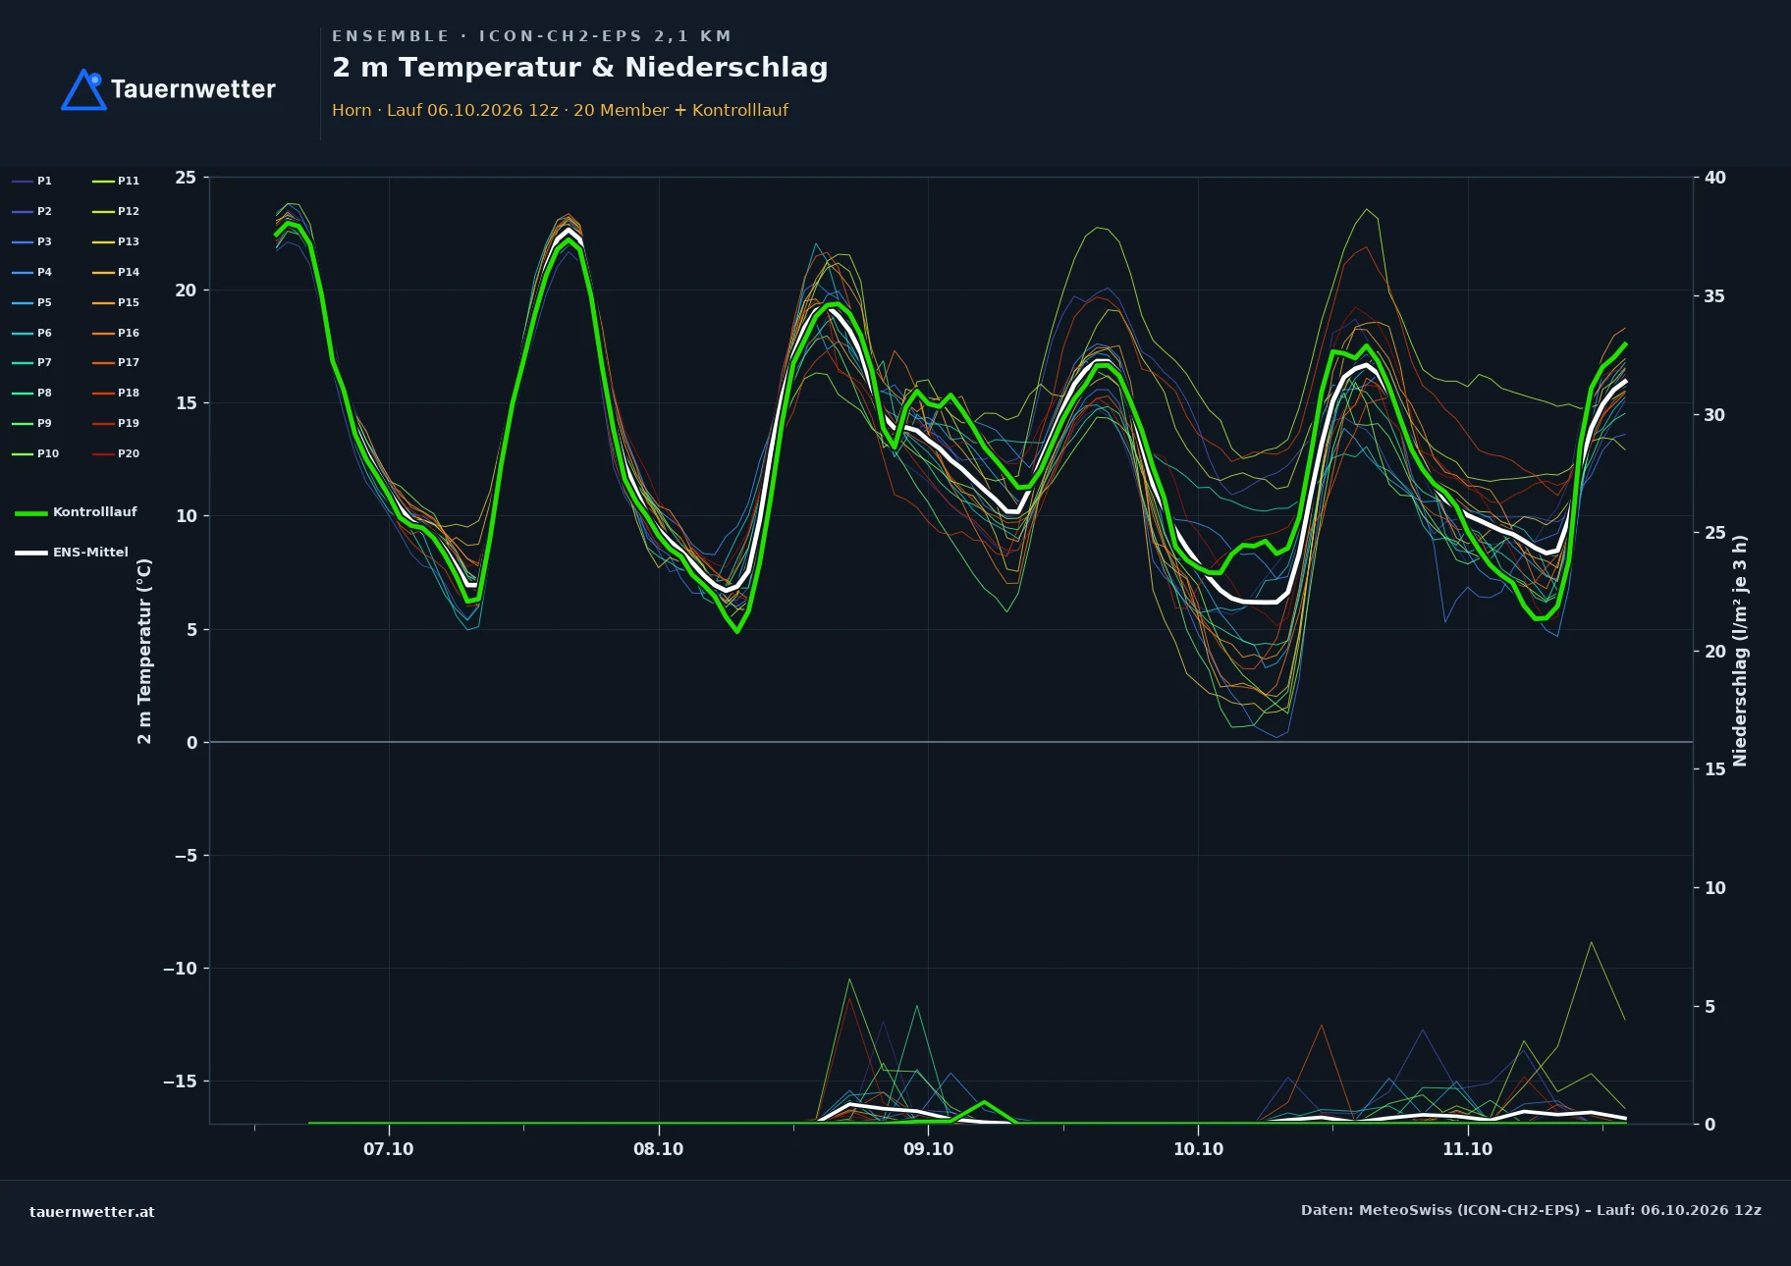The width and height of the screenshot is (1791, 1266).
Task: Select the P17 legend entry
Action: tap(116, 362)
